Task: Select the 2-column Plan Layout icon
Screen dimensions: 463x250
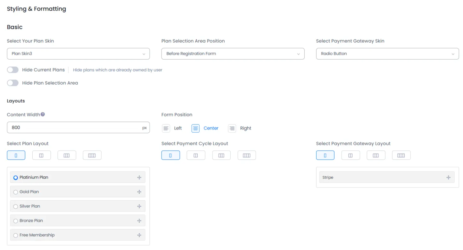Action: point(41,155)
